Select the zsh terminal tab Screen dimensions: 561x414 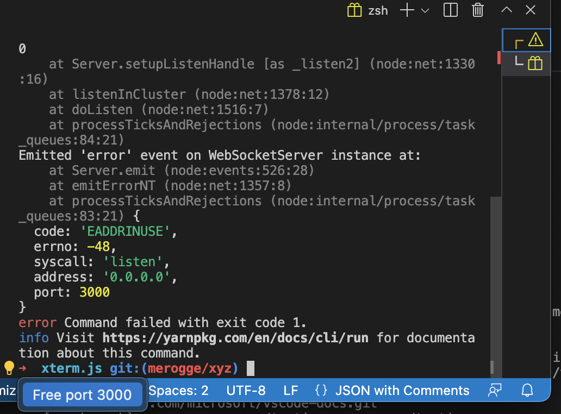pos(378,10)
